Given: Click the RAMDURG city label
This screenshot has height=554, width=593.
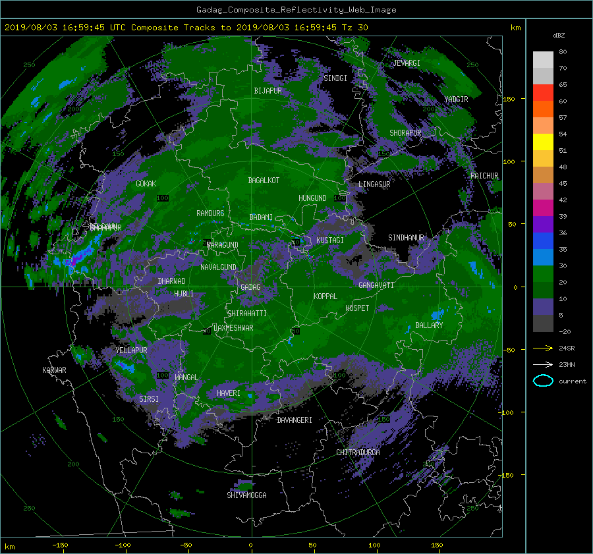Looking at the screenshot, I should point(210,213).
